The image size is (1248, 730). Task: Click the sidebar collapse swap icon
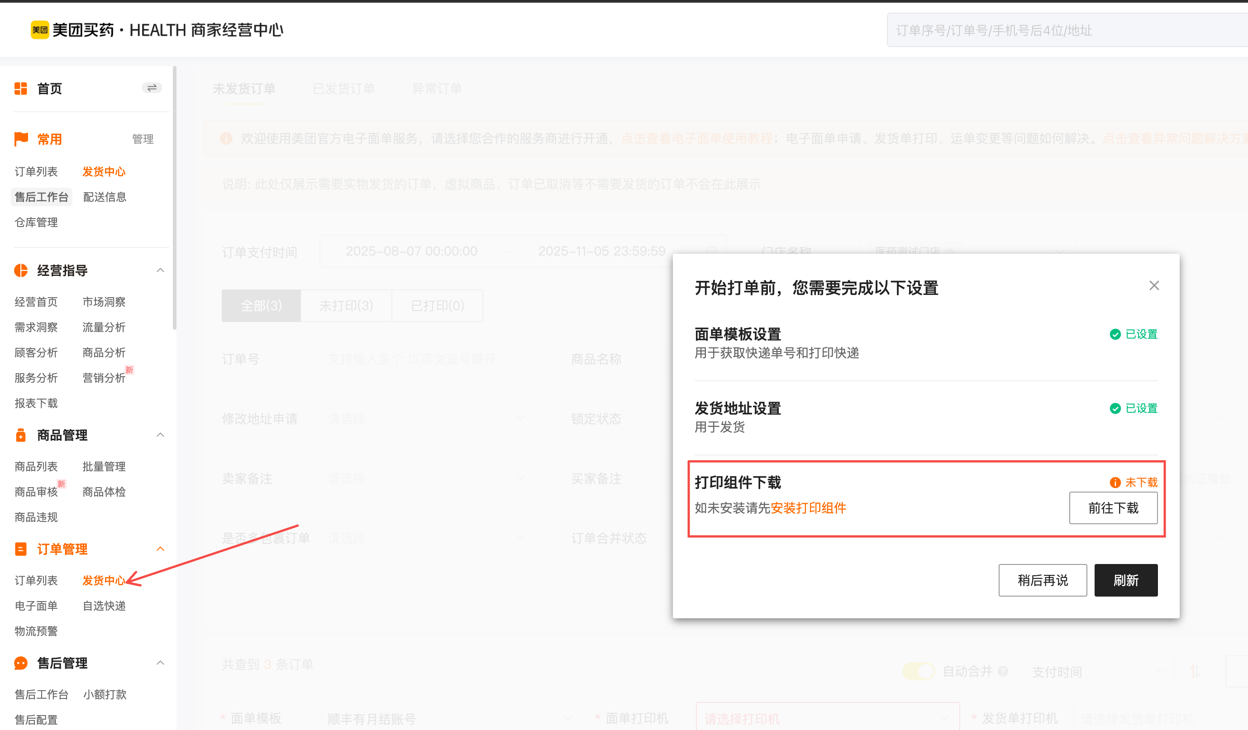[x=152, y=88]
